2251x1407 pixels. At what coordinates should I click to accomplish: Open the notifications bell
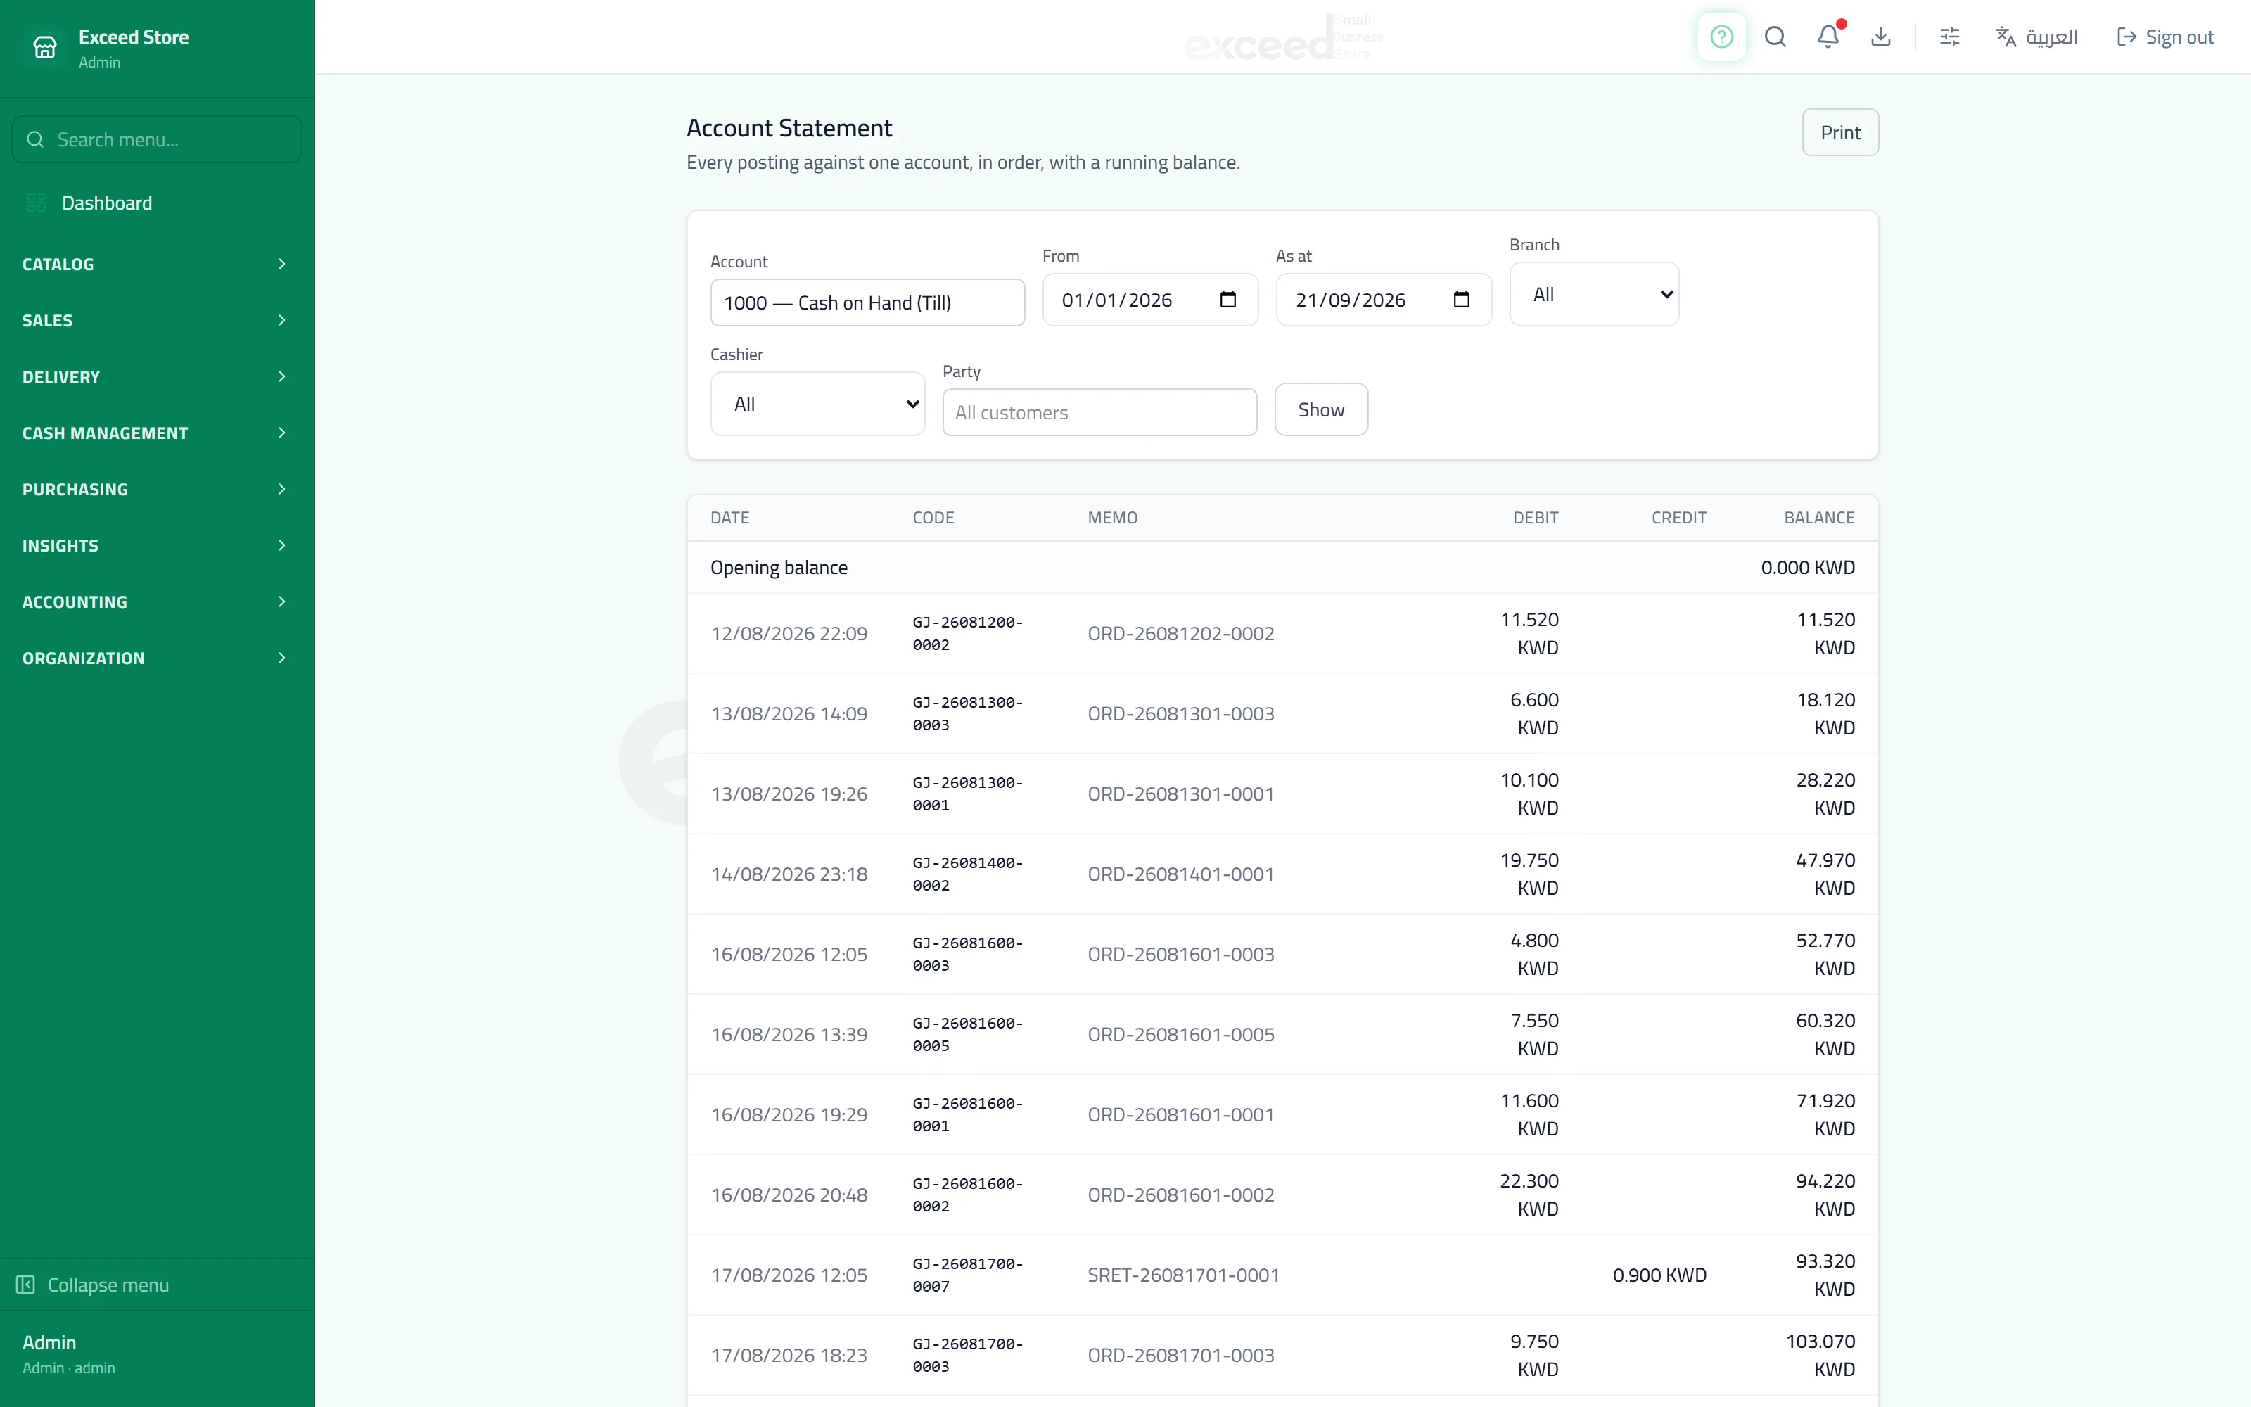1828,37
